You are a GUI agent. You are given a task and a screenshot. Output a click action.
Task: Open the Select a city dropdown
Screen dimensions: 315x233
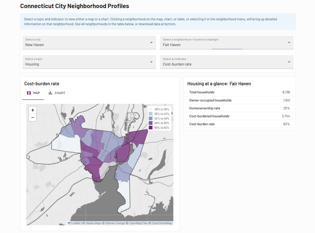coord(89,43)
